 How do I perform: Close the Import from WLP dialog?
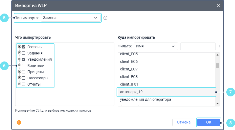(x=218, y=6)
